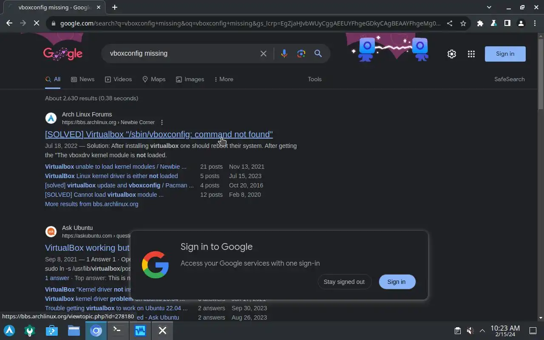Open the search Tools options

click(314, 79)
